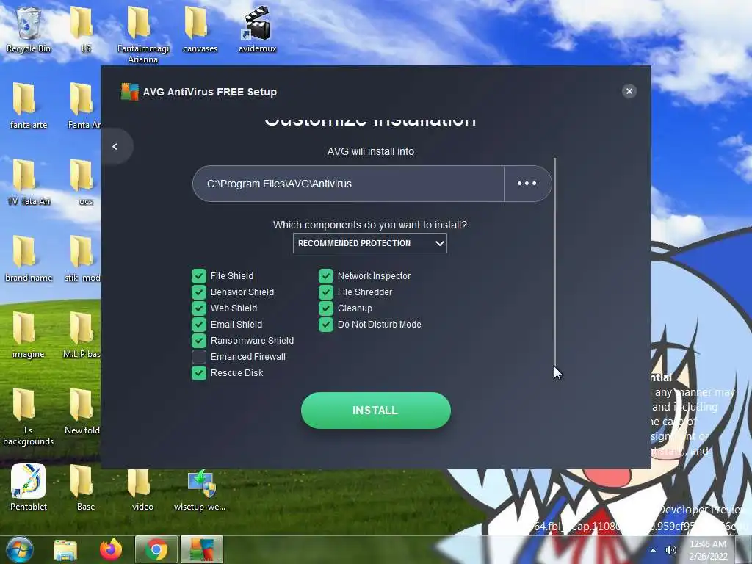Viewport: 752px width, 564px height.
Task: Uncheck the Rescue Disk component
Action: pyautogui.click(x=199, y=372)
